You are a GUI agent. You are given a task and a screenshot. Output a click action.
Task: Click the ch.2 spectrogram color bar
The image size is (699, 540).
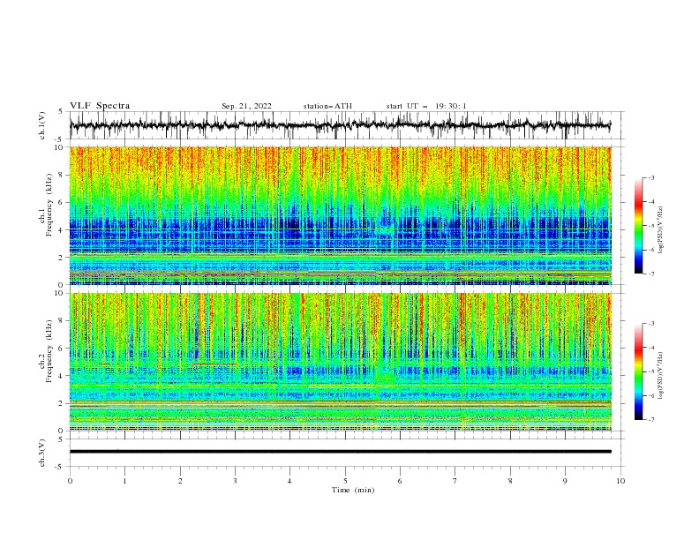[x=638, y=371]
